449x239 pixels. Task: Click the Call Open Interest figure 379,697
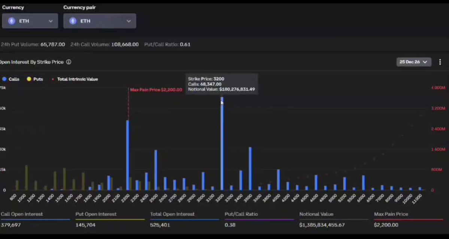point(11,225)
